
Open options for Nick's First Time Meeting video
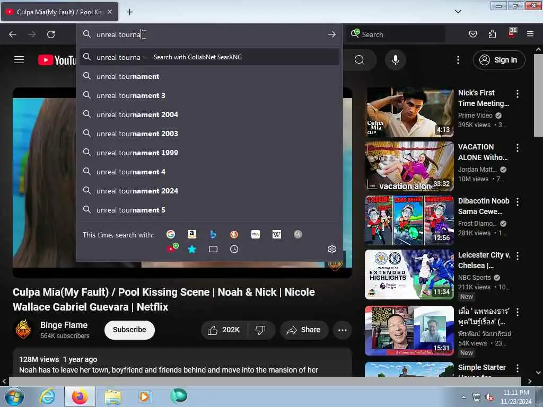click(x=518, y=93)
